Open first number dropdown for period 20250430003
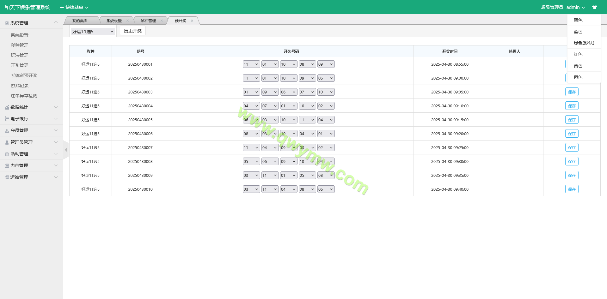The width and height of the screenshot is (607, 299). click(x=251, y=92)
